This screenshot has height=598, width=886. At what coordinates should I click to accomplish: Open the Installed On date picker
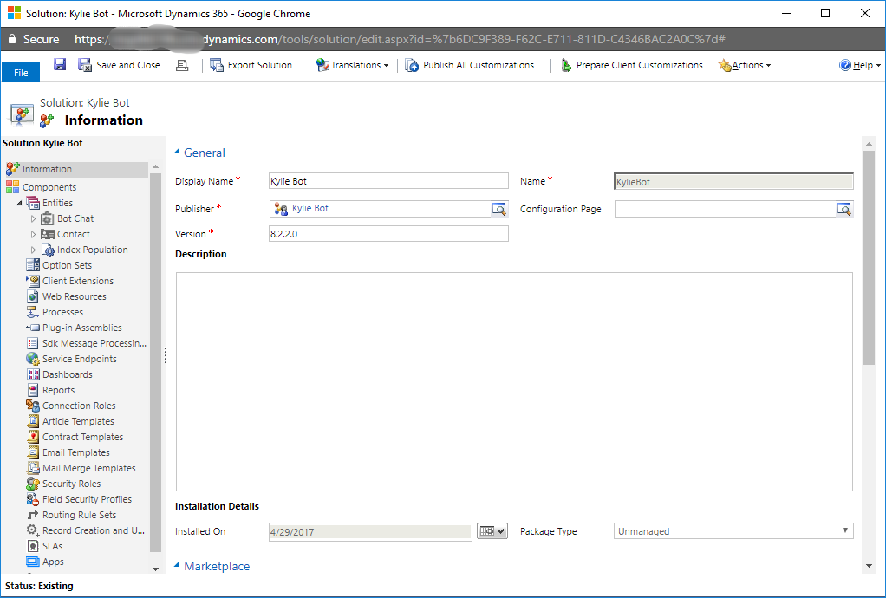click(492, 531)
